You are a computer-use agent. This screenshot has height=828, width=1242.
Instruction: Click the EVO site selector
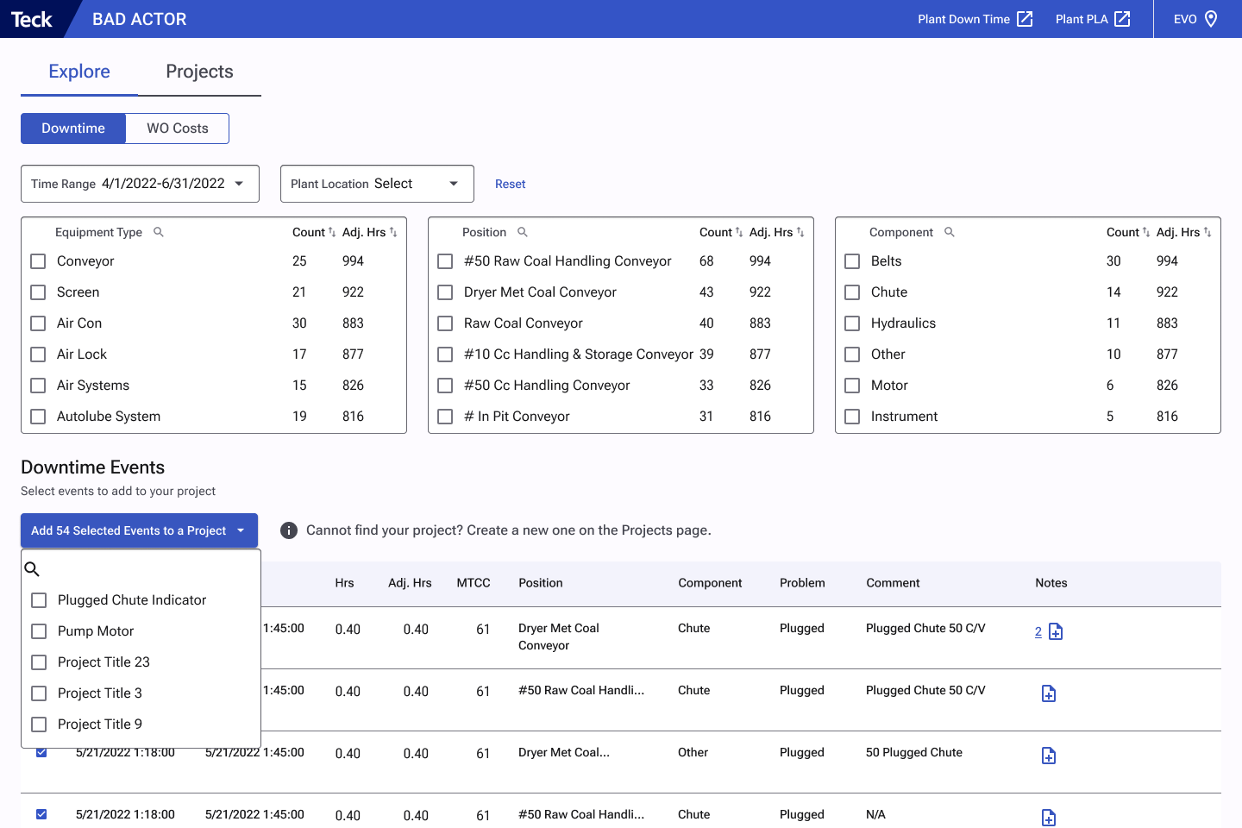coord(1195,19)
